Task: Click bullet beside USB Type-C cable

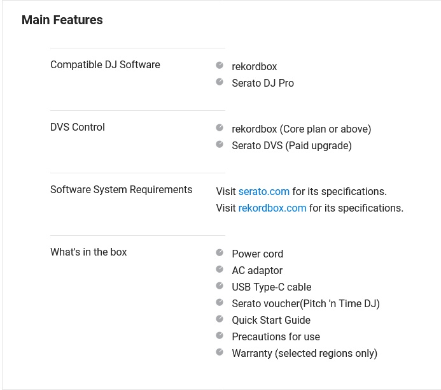Action: (220, 286)
